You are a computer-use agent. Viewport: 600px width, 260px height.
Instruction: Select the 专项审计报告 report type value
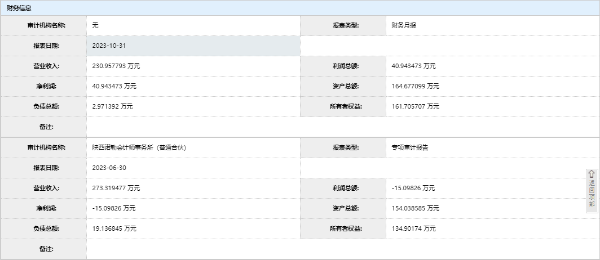410,147
